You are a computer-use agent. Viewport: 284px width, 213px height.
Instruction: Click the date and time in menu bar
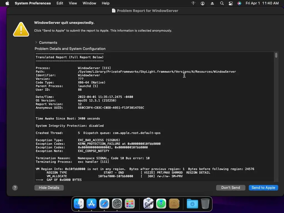coord(262,3)
